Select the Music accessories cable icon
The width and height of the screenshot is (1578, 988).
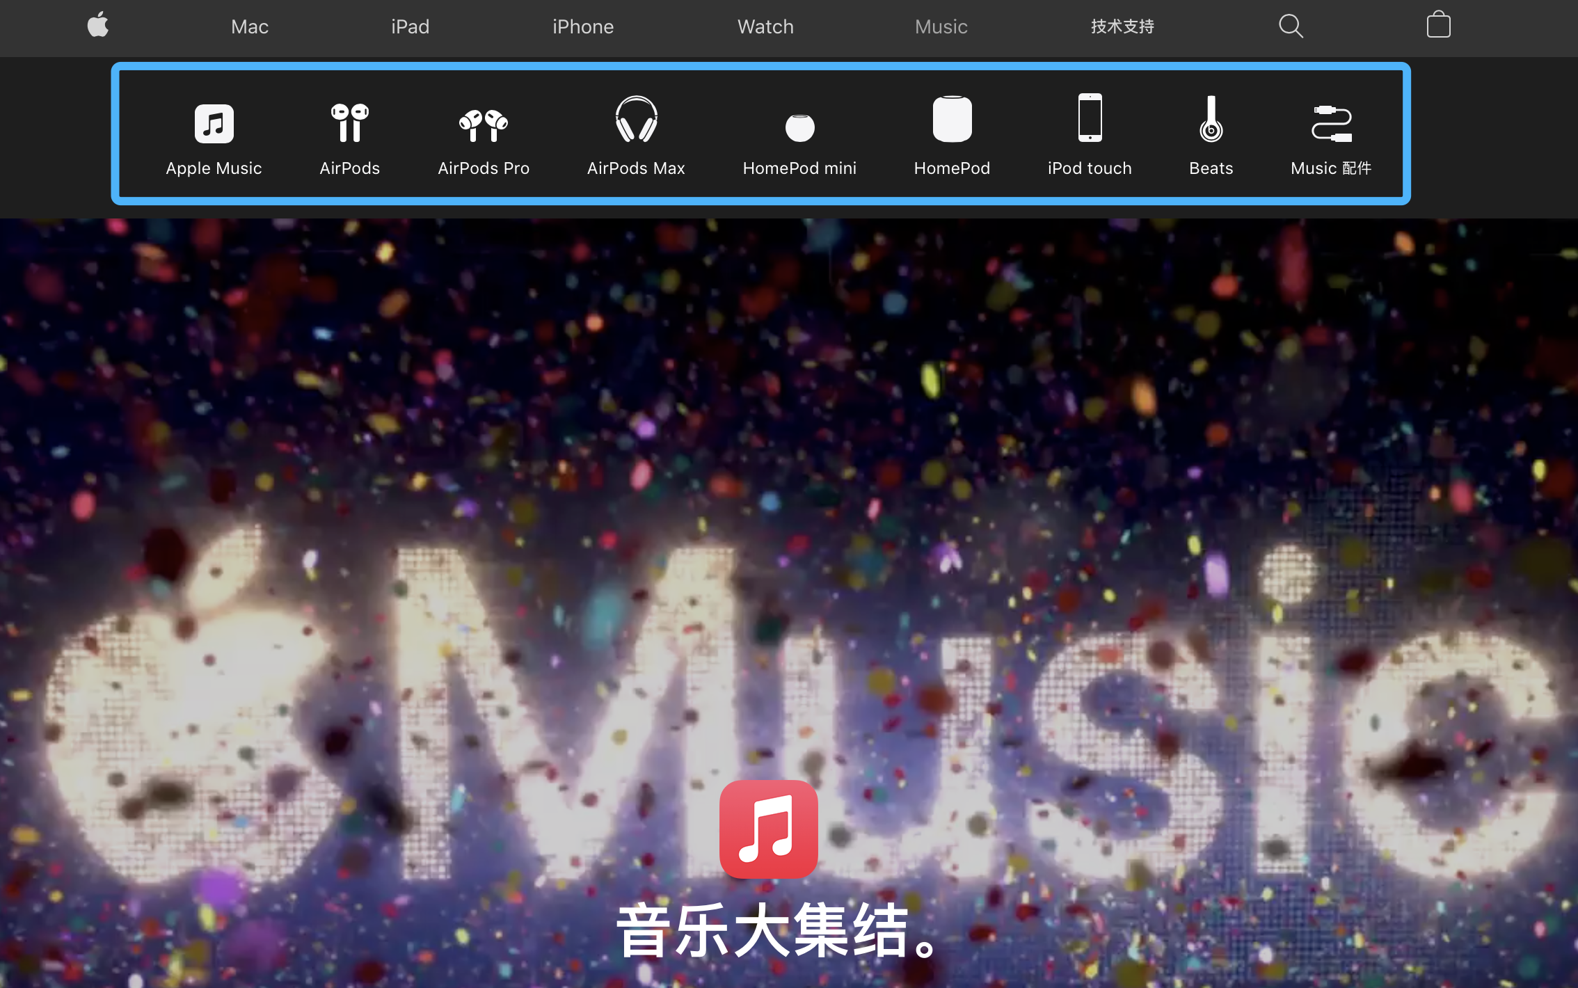point(1331,123)
